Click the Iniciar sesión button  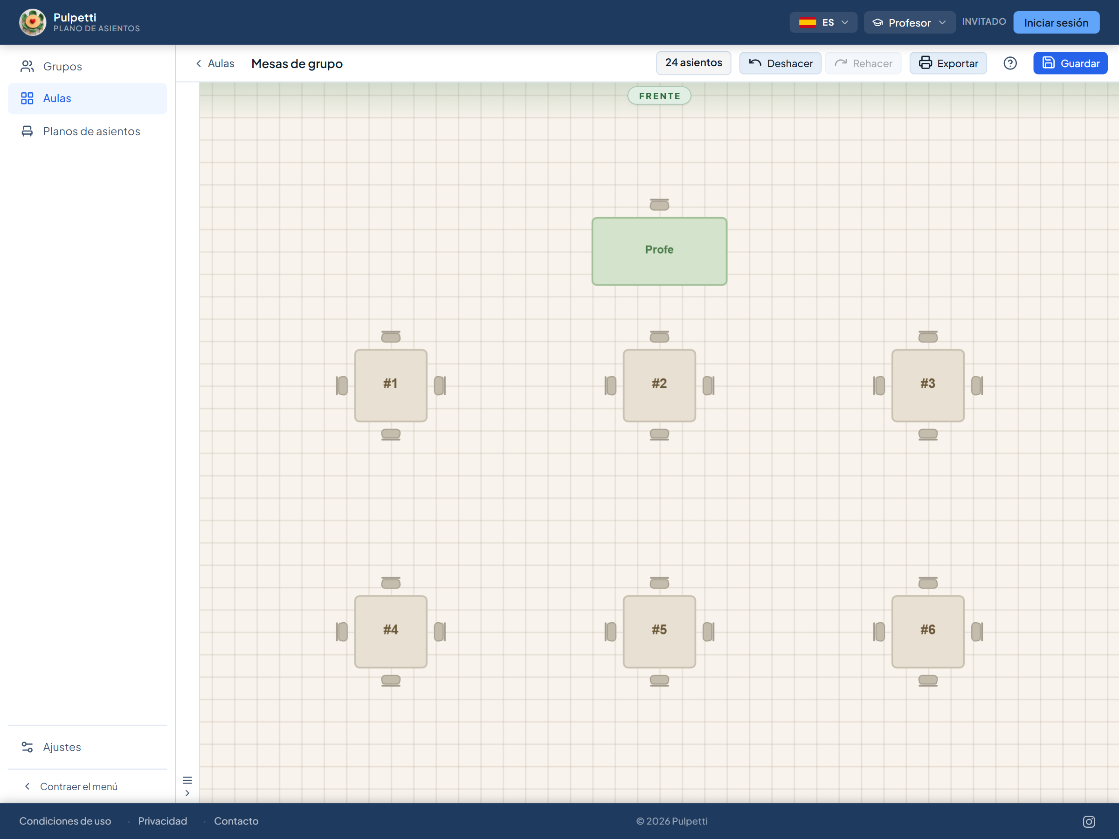pyautogui.click(x=1056, y=22)
